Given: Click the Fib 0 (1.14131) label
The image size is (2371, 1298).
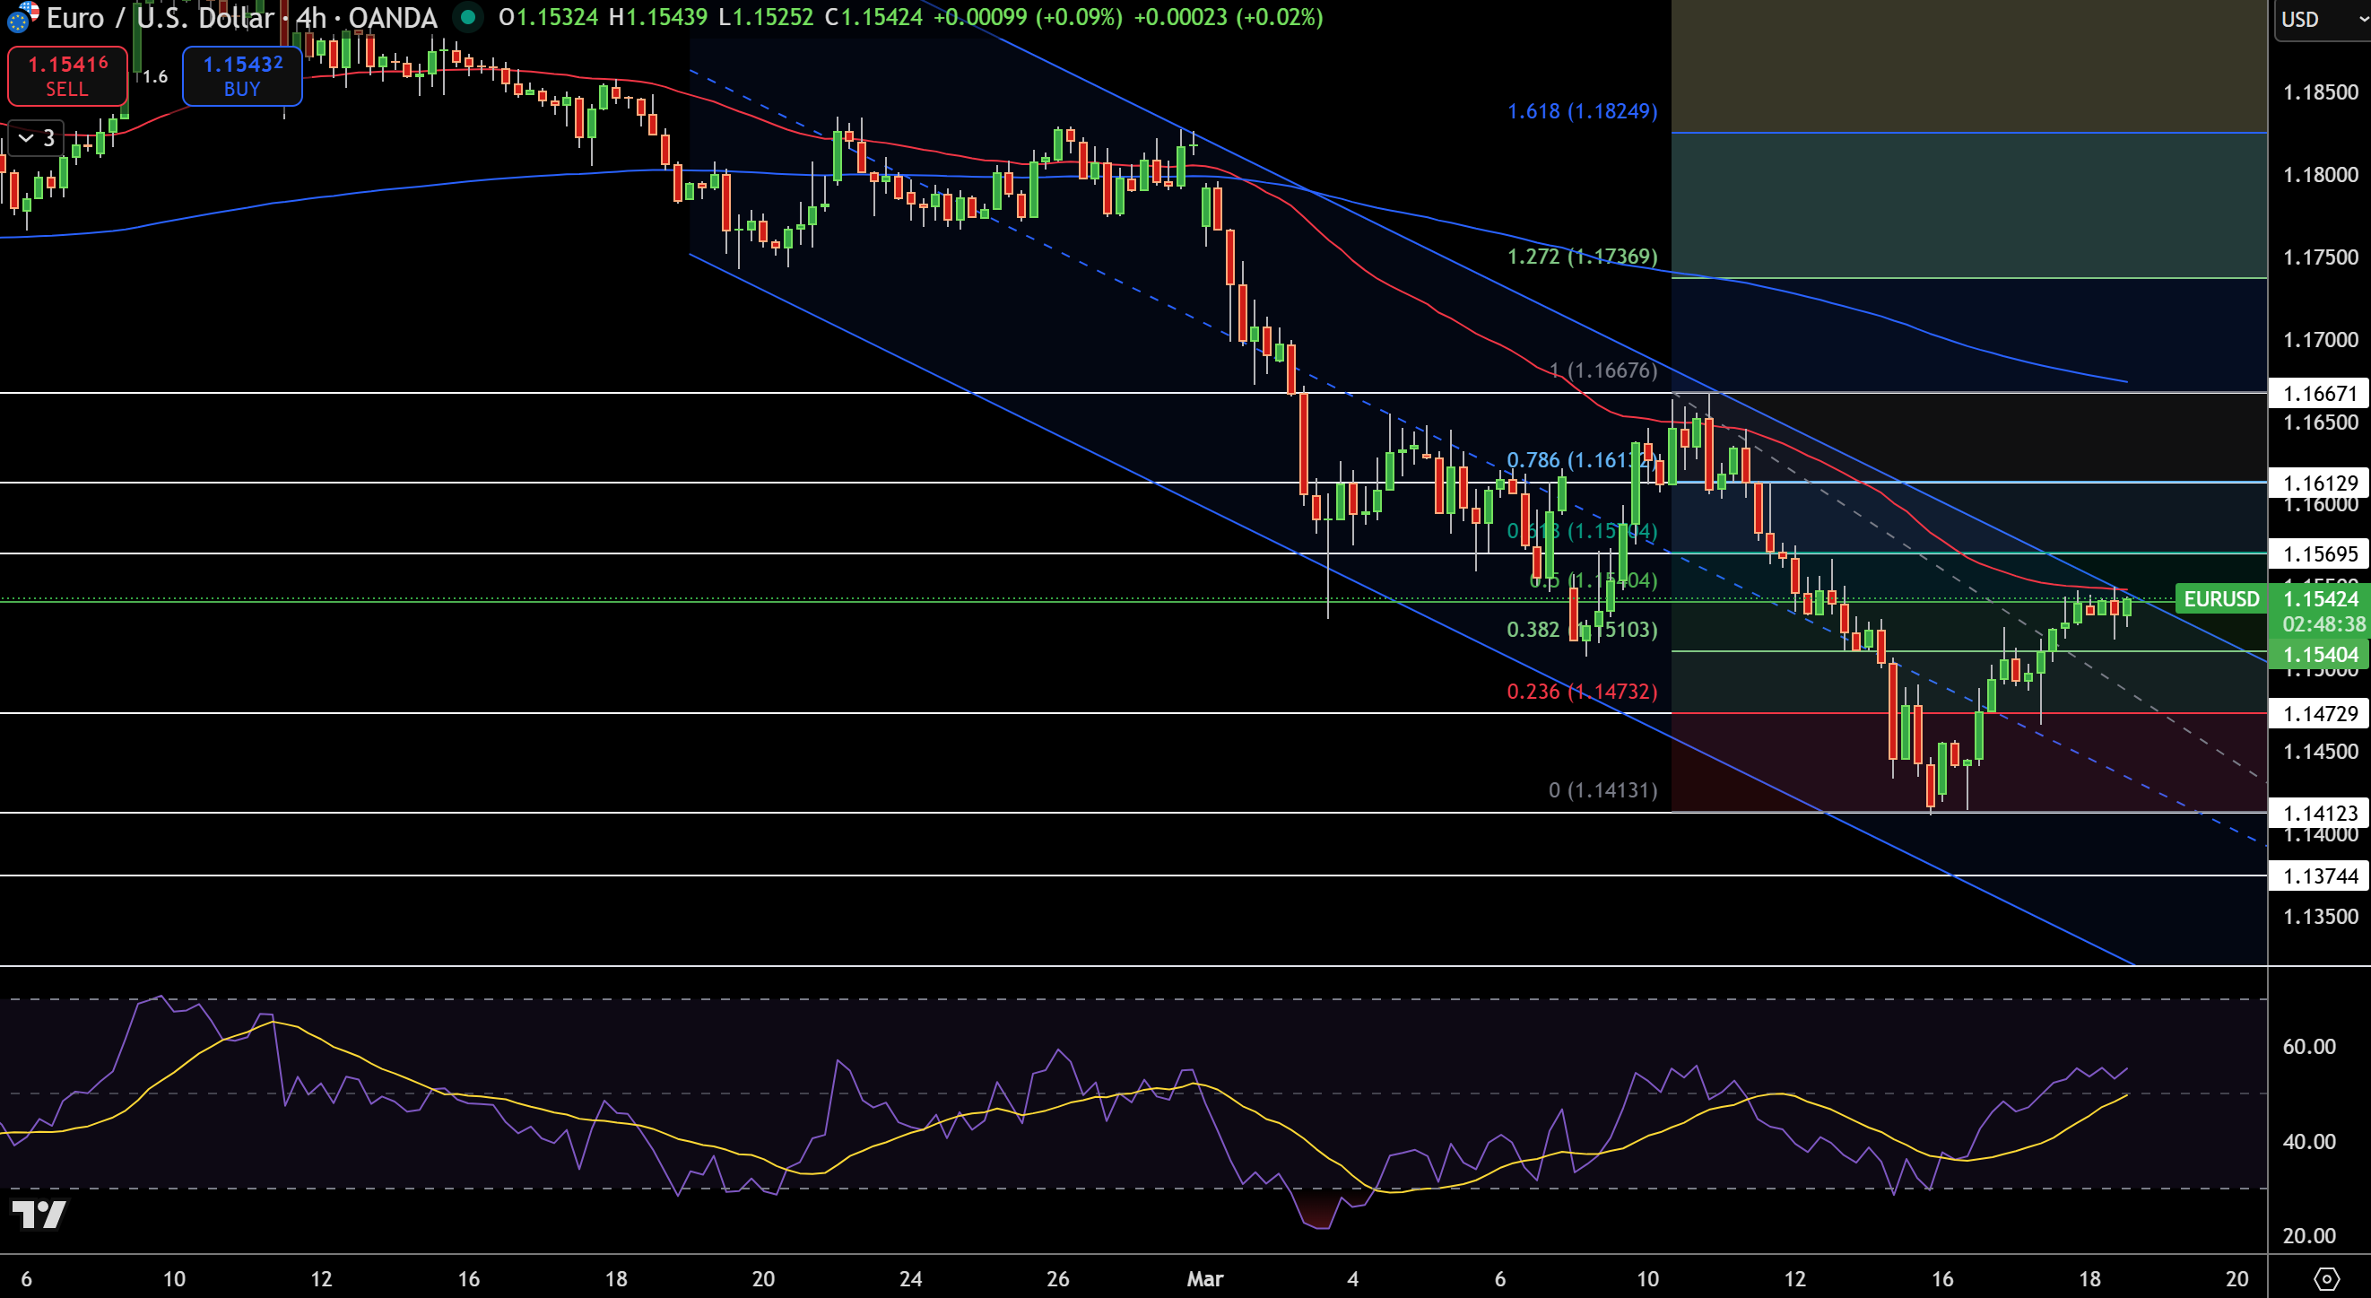Looking at the screenshot, I should (x=1602, y=790).
